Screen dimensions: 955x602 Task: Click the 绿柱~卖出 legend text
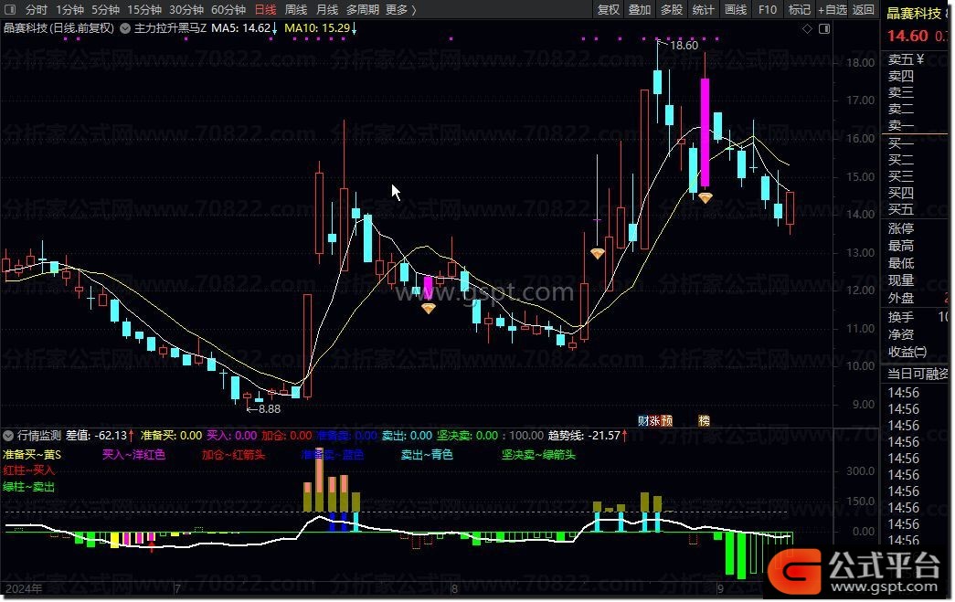click(28, 487)
